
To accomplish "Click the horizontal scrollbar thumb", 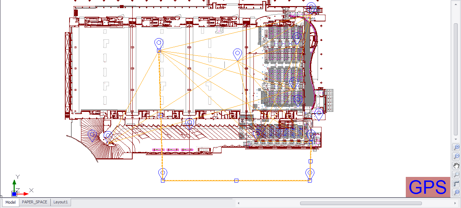I will (x=361, y=203).
